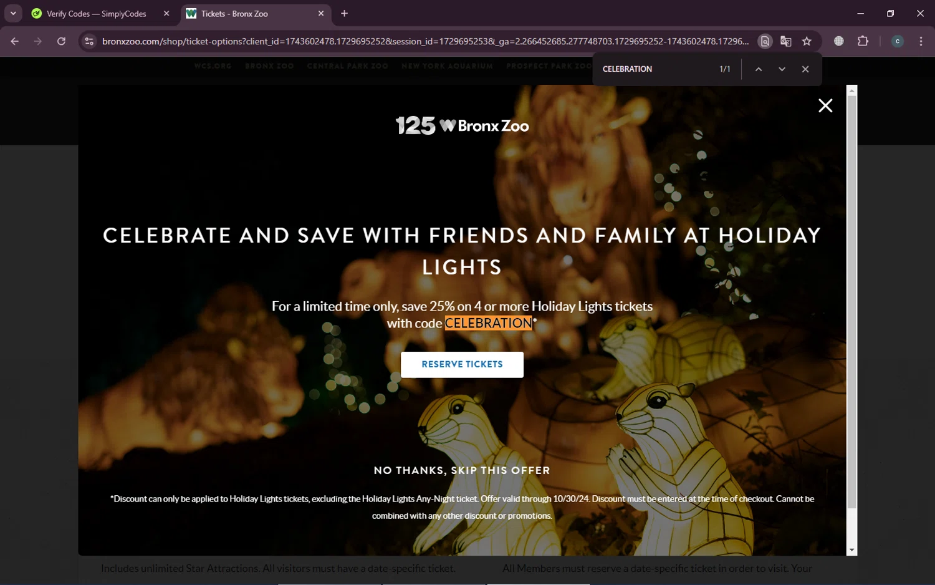Open the Chrome three-dot menu
This screenshot has width=935, height=585.
[x=921, y=41]
